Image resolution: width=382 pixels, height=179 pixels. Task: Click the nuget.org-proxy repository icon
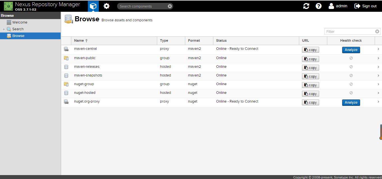tap(66, 102)
